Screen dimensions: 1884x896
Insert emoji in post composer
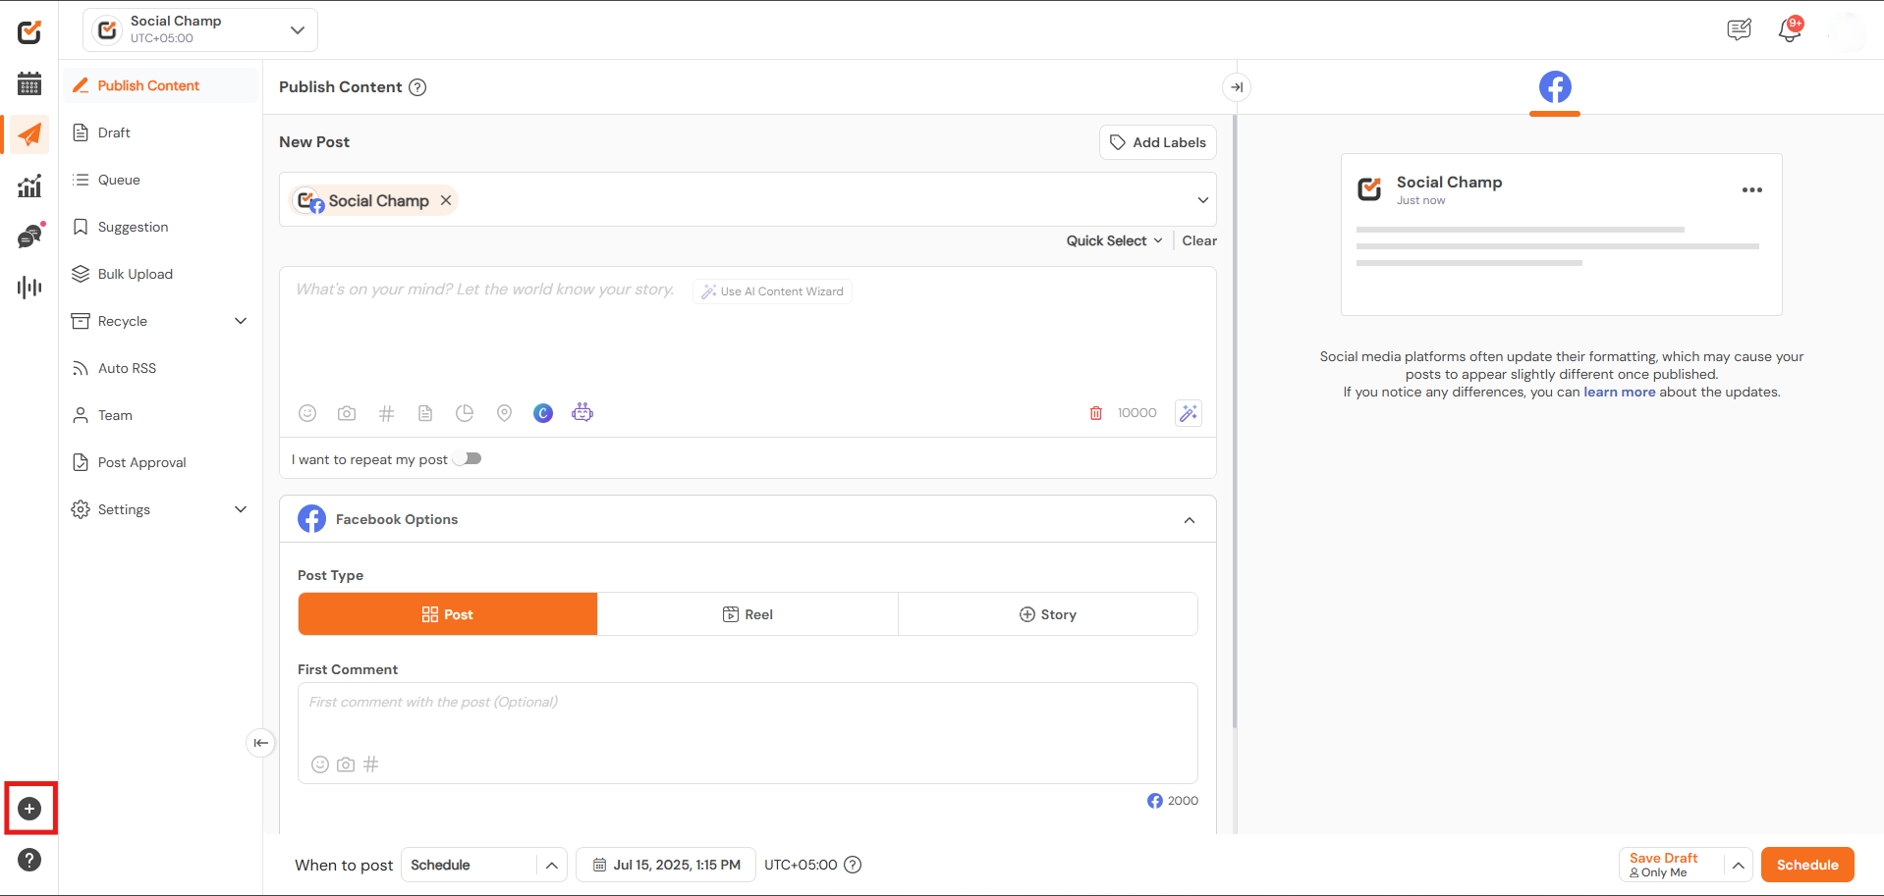(x=307, y=413)
